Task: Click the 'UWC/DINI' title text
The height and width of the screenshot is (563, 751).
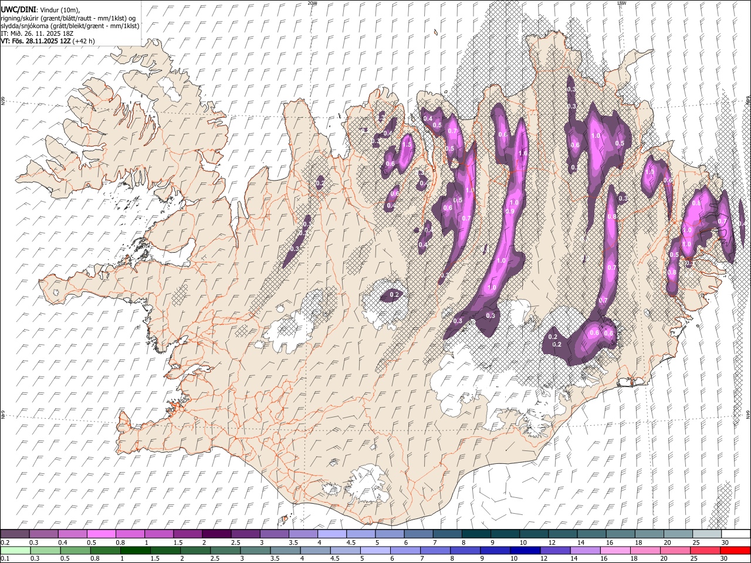Action: click(18, 9)
